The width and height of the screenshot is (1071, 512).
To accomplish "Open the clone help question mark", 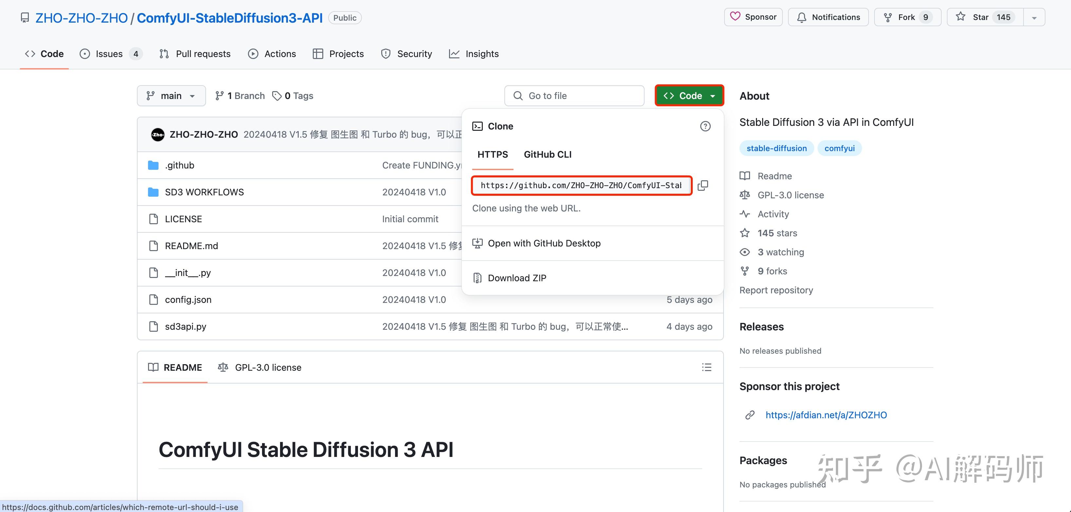I will [705, 126].
